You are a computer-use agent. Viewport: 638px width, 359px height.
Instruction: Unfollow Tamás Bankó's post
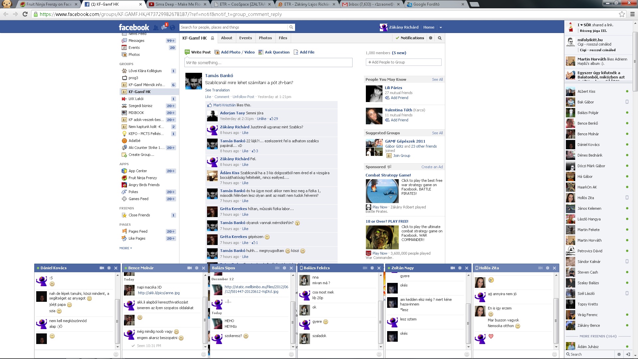tap(243, 97)
